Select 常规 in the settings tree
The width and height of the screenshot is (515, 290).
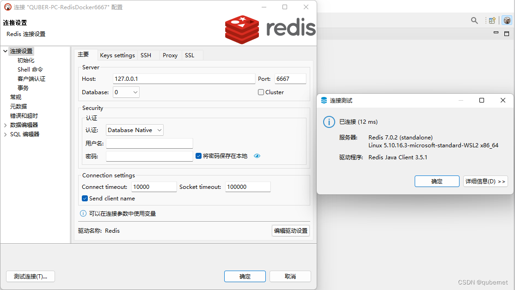15,97
